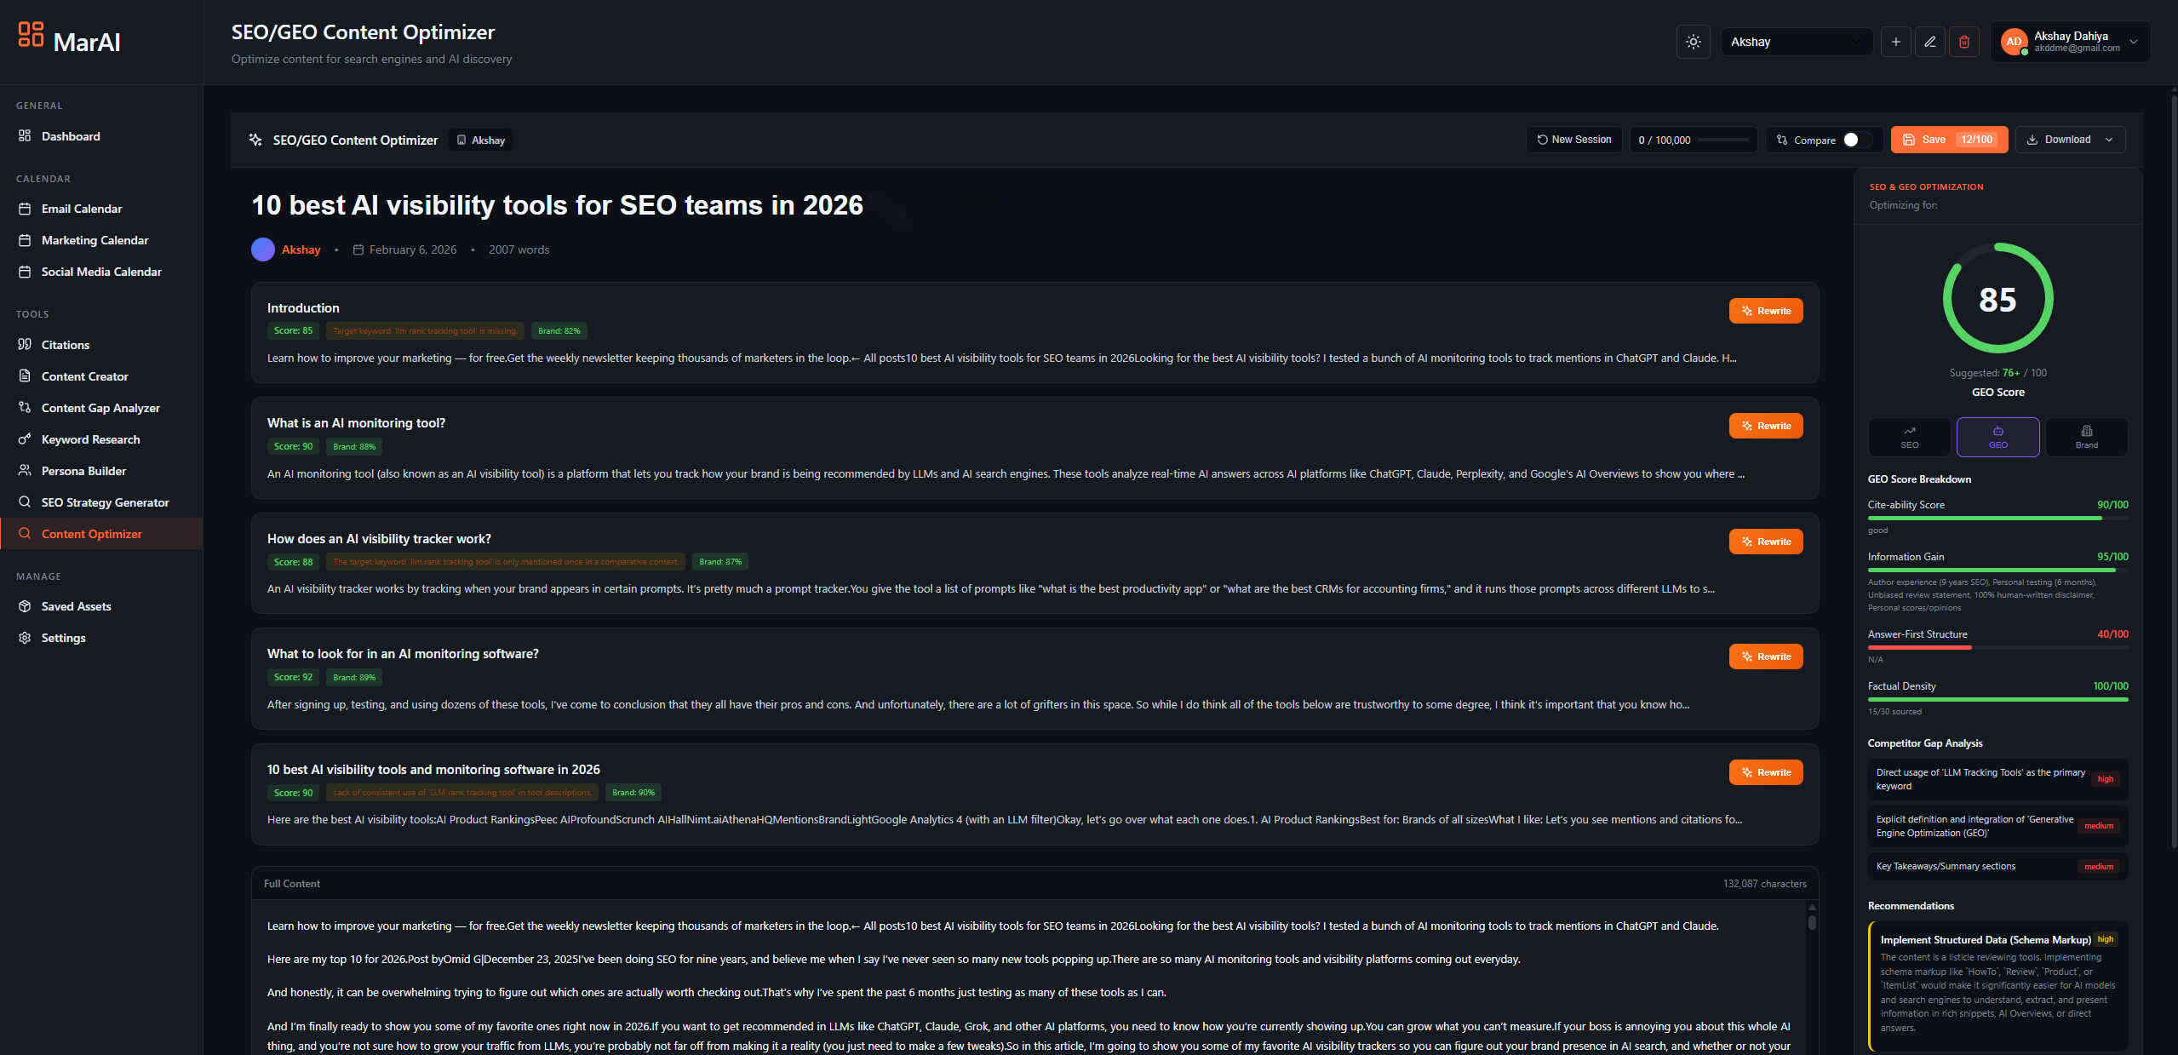This screenshot has height=1055, width=2178.
Task: Start a New Session
Action: [x=1573, y=139]
